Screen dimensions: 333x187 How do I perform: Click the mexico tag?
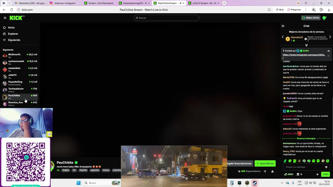coord(106,170)
